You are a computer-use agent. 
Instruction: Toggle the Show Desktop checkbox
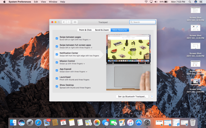[x=57, y=86]
